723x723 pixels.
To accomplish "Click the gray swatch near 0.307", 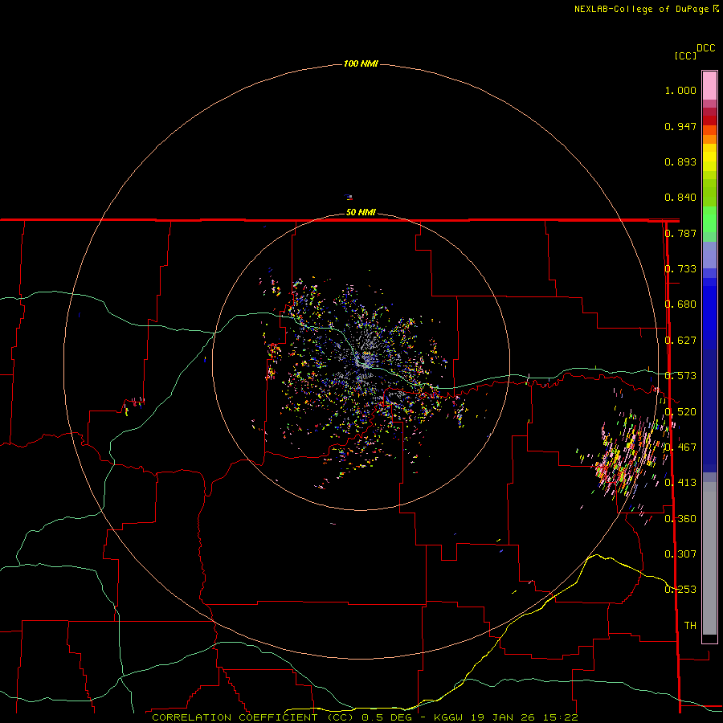I will coord(709,558).
